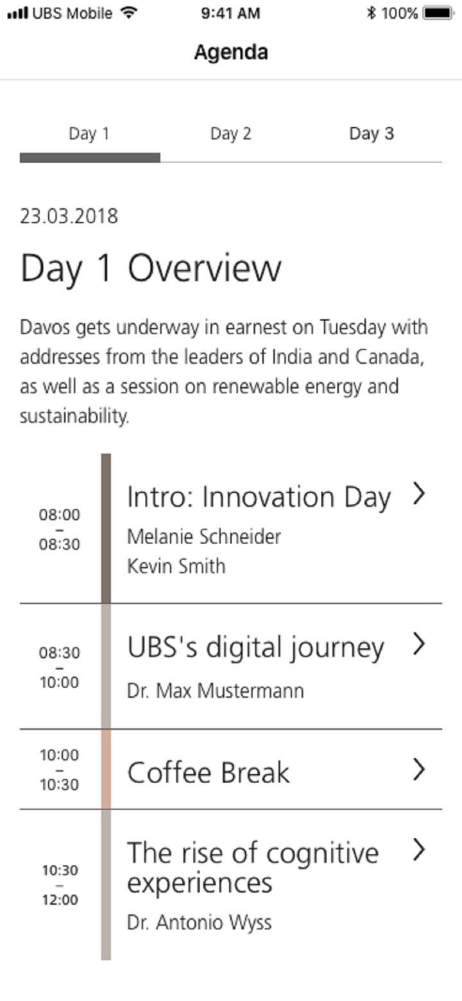This screenshot has height=1001, width=462.
Task: Tap the 08:30 – 10:00 time slot
Action: coord(60,667)
